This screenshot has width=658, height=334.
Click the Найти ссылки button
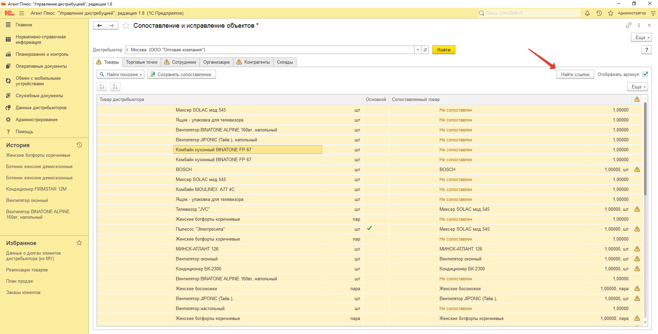(x=575, y=74)
